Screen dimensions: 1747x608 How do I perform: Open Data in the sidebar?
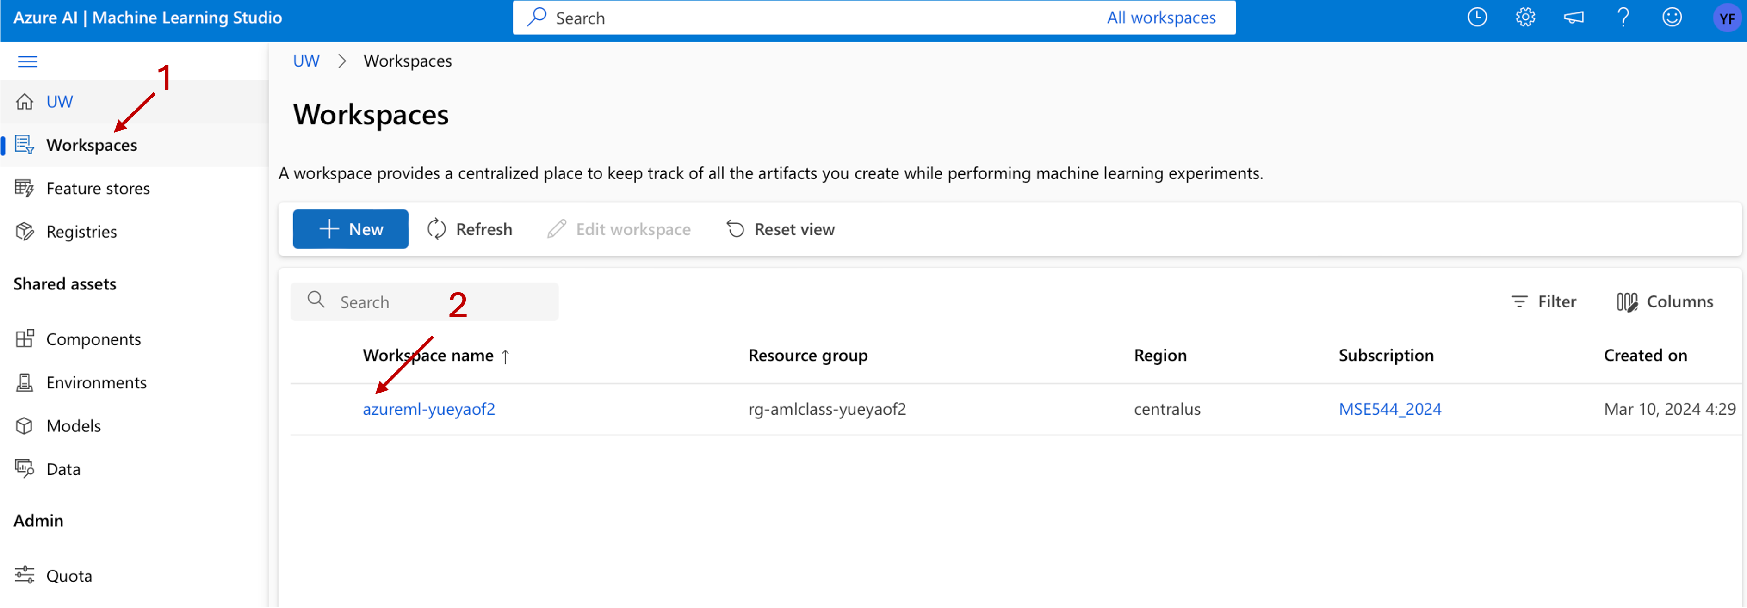pyautogui.click(x=63, y=469)
